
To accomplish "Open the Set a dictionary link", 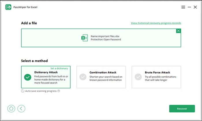I will pyautogui.click(x=59, y=69).
